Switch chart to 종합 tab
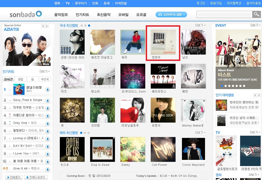262x180 pixels. (21, 79)
